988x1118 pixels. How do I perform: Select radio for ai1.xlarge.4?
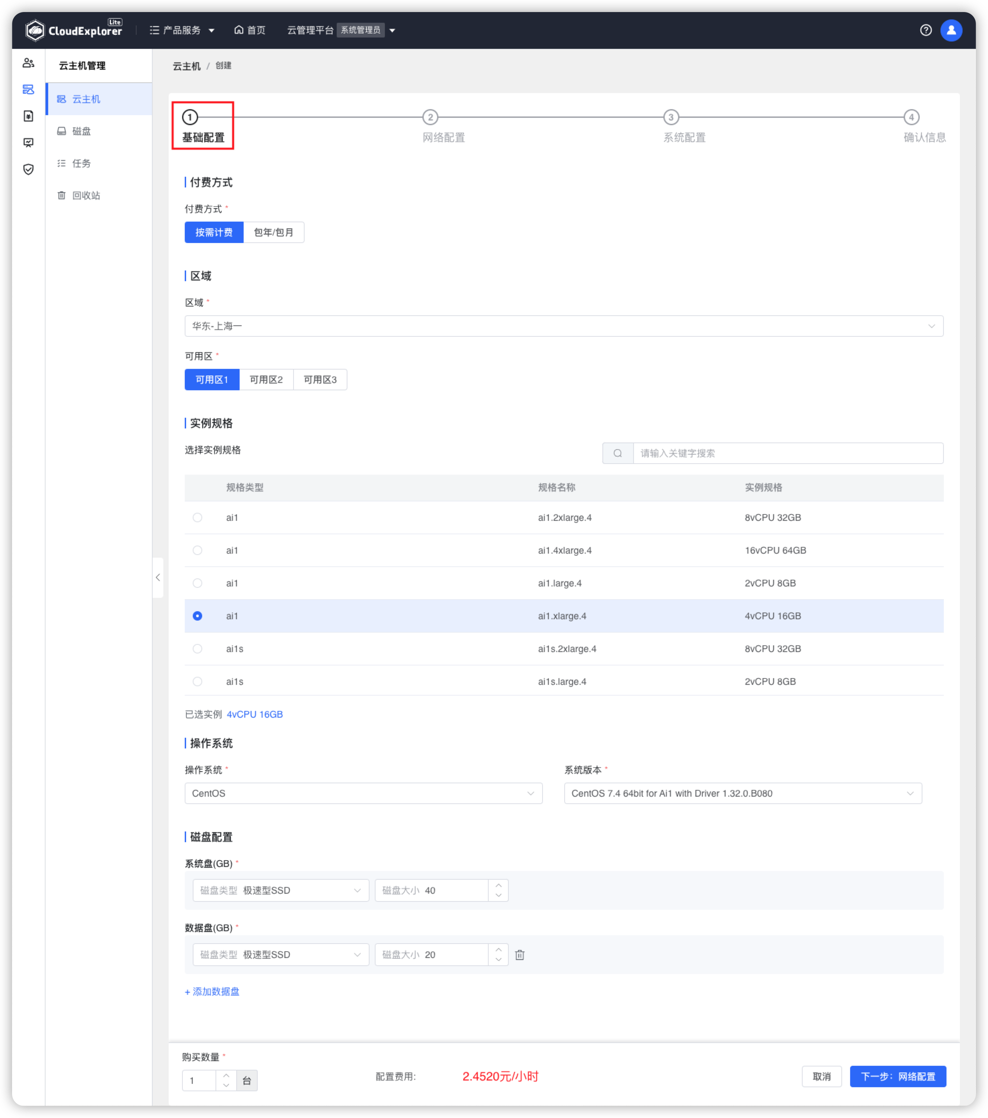pyautogui.click(x=197, y=616)
